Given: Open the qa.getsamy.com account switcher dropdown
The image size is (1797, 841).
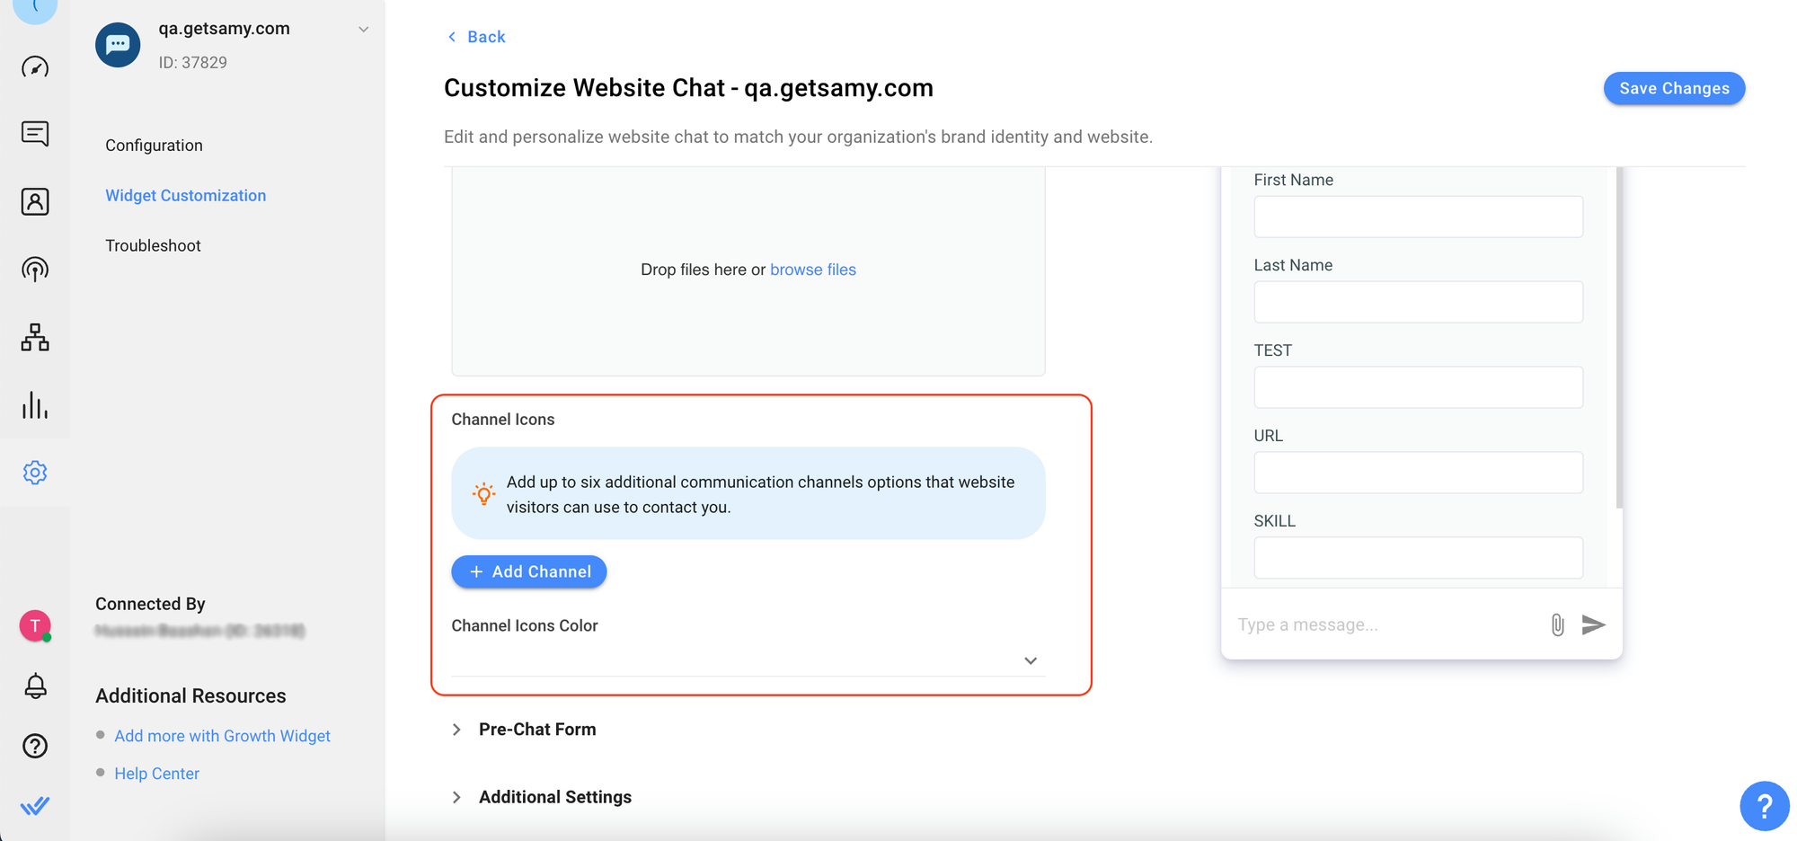Looking at the screenshot, I should (x=363, y=30).
